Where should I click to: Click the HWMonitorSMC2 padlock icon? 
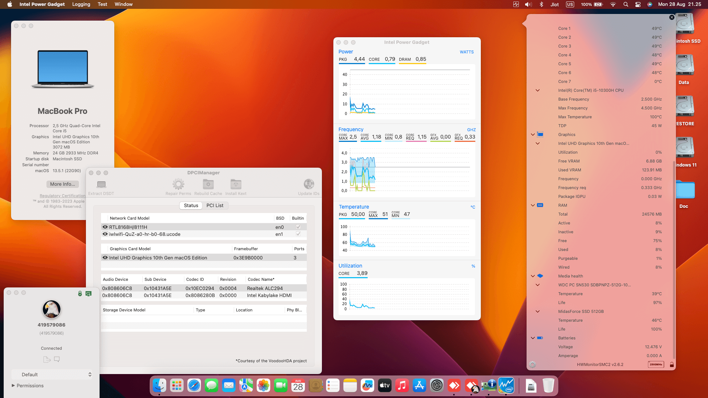pyautogui.click(x=672, y=364)
